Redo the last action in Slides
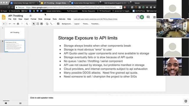189x106 pixels. coord(14,24)
